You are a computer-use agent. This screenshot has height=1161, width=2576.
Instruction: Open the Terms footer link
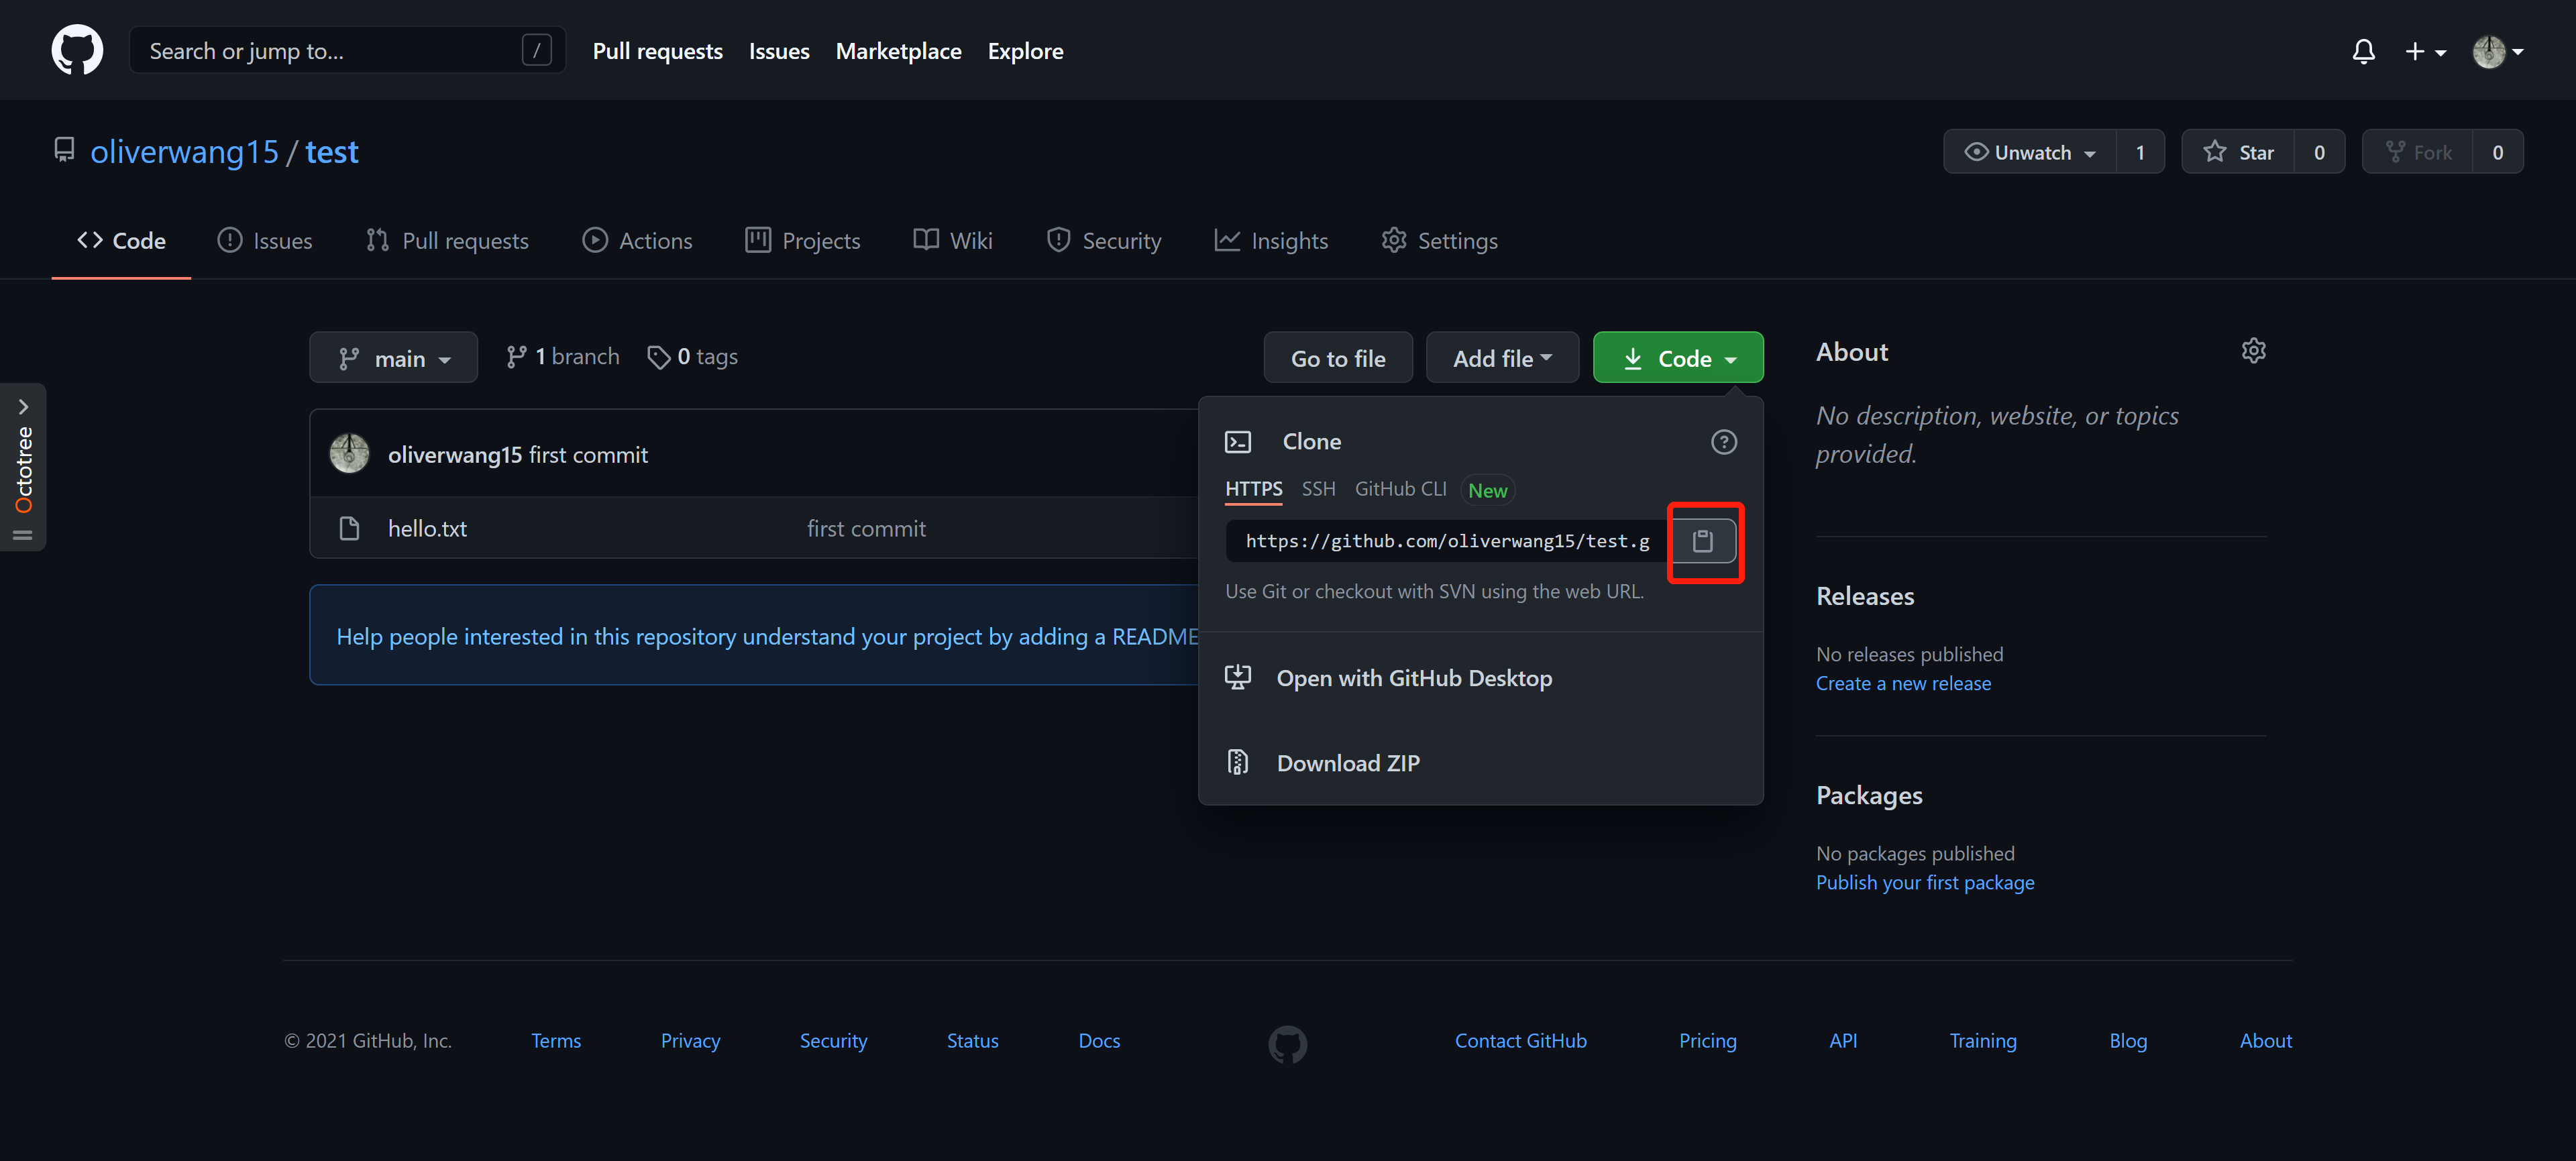(x=556, y=1041)
